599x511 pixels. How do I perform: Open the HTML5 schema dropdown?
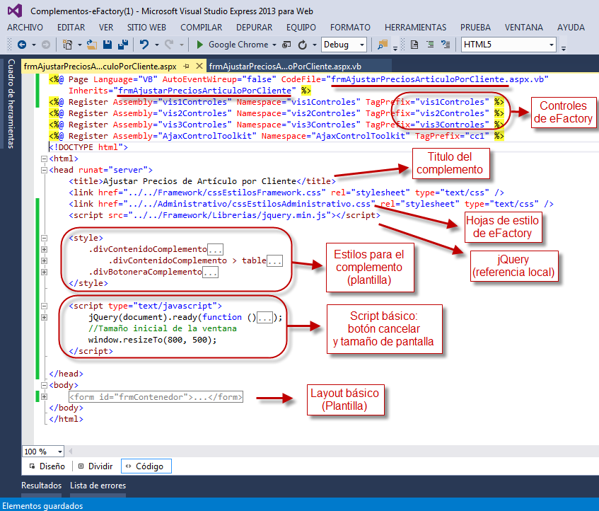coord(552,45)
